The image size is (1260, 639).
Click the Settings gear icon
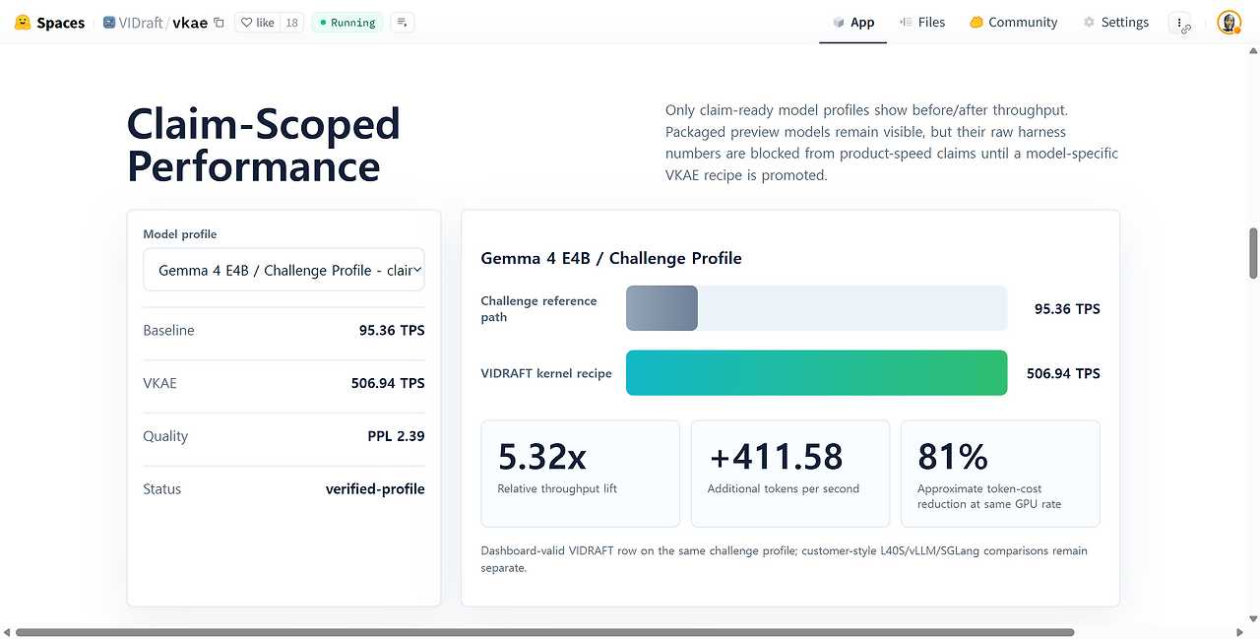[x=1089, y=22]
